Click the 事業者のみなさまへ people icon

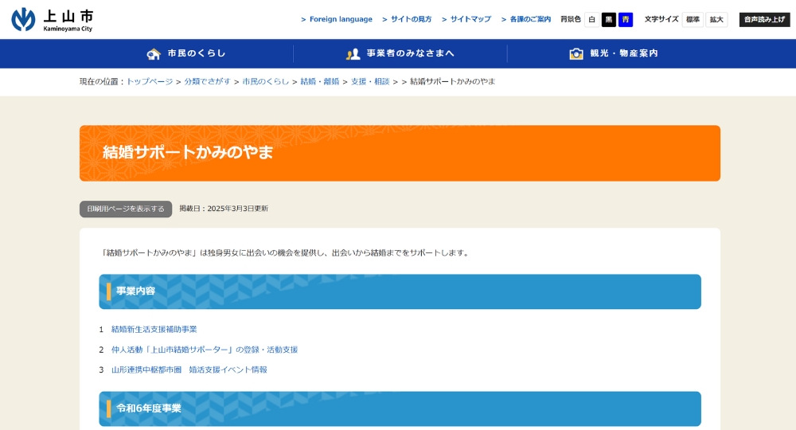coord(353,53)
